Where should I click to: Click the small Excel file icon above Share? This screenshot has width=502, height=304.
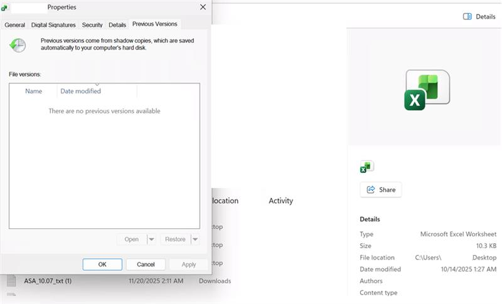(x=366, y=167)
